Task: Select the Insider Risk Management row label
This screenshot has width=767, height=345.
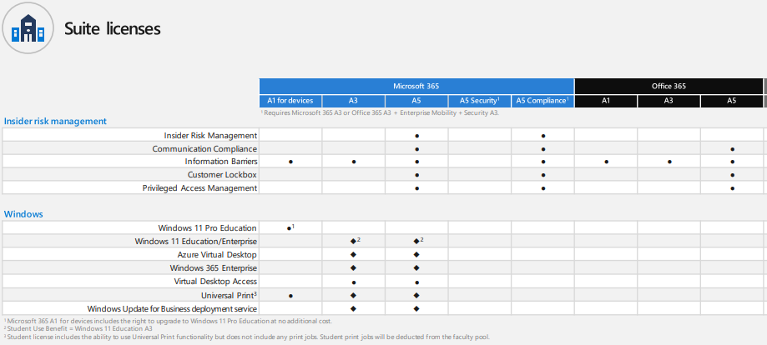Action: pos(210,135)
